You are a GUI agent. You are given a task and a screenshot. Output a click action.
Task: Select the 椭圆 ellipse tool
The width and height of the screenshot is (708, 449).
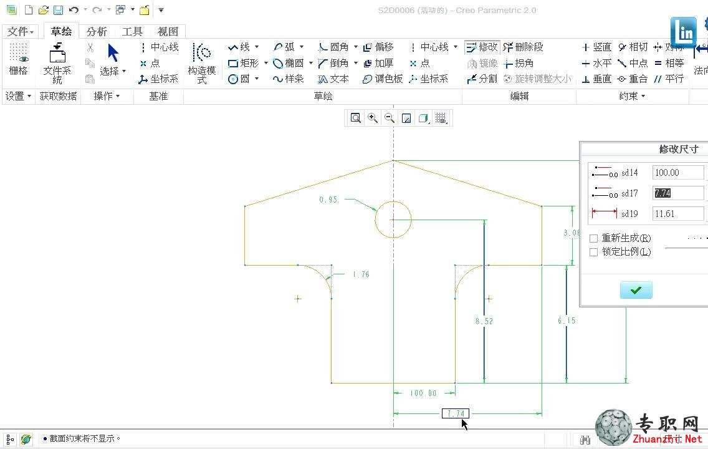pyautogui.click(x=288, y=63)
